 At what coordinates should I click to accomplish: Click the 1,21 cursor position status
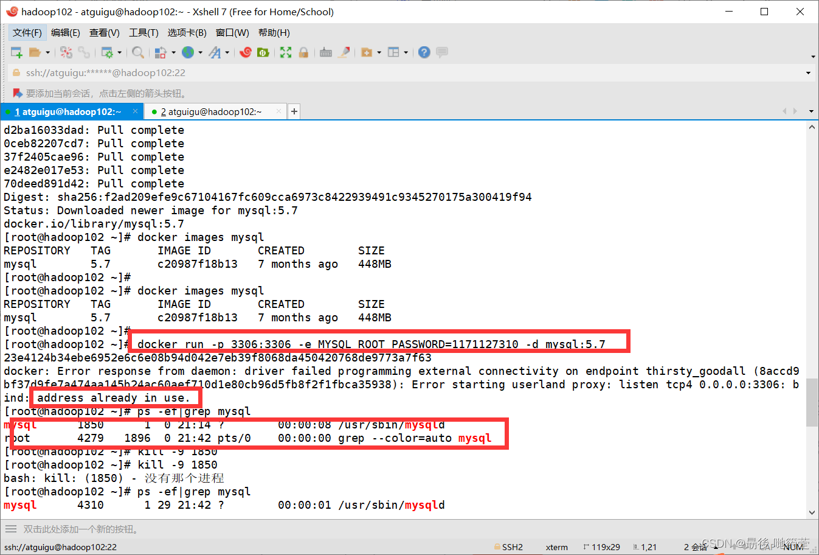tap(644, 547)
